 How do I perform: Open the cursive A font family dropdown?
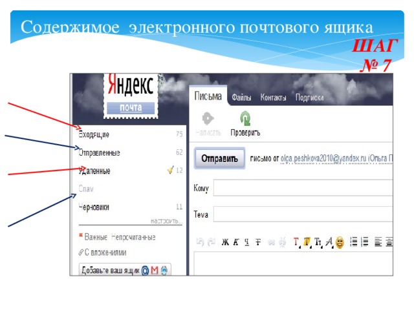click(x=329, y=242)
